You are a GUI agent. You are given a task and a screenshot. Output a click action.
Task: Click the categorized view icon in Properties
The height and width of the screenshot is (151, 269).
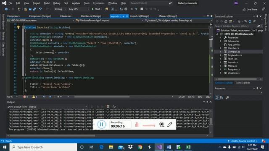click(217, 98)
